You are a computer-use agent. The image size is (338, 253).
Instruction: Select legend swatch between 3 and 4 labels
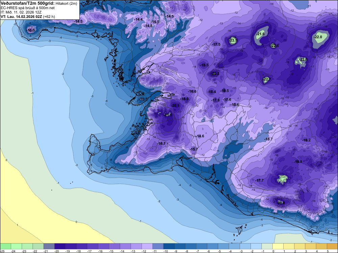pyautogui.click(x=311, y=246)
